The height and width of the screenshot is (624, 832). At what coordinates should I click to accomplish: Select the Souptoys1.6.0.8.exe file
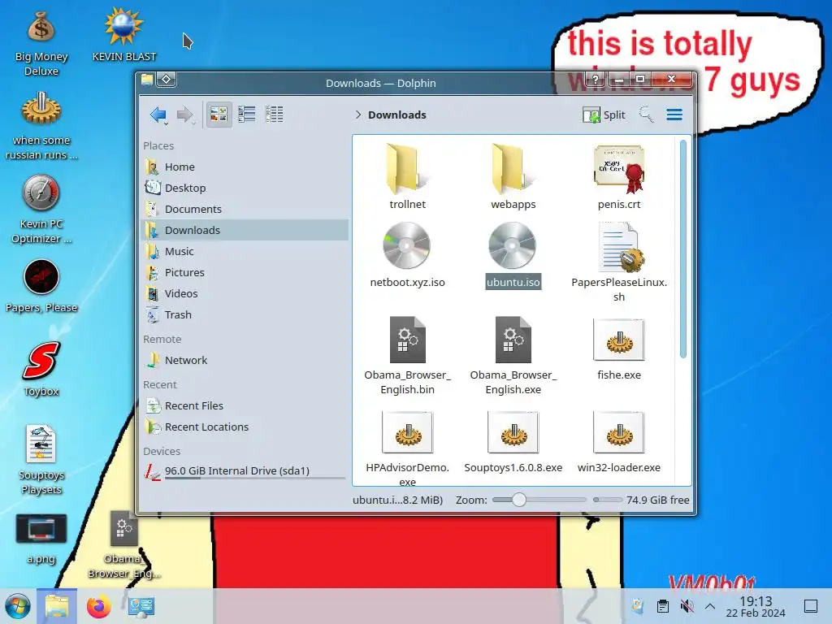pos(513,441)
